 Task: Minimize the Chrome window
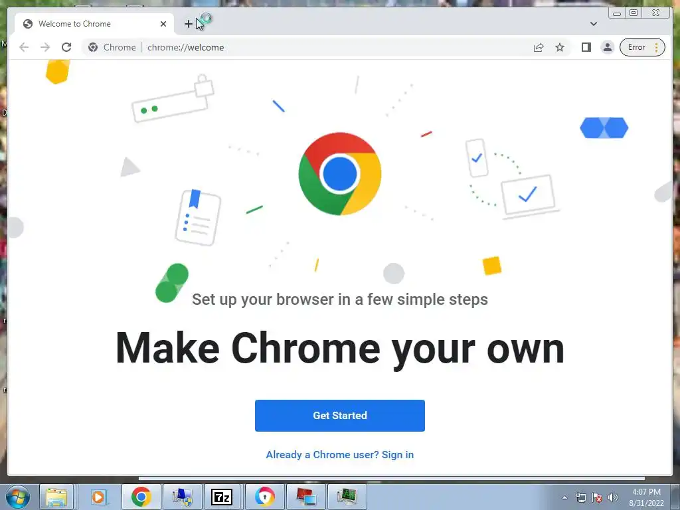pos(617,13)
